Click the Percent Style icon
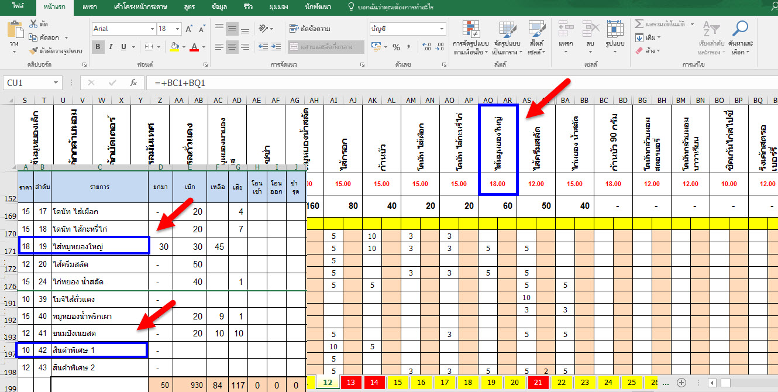This screenshot has height=392, width=778. [x=396, y=47]
